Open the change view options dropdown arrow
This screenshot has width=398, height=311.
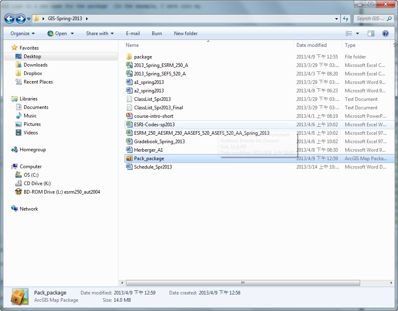click(357, 33)
